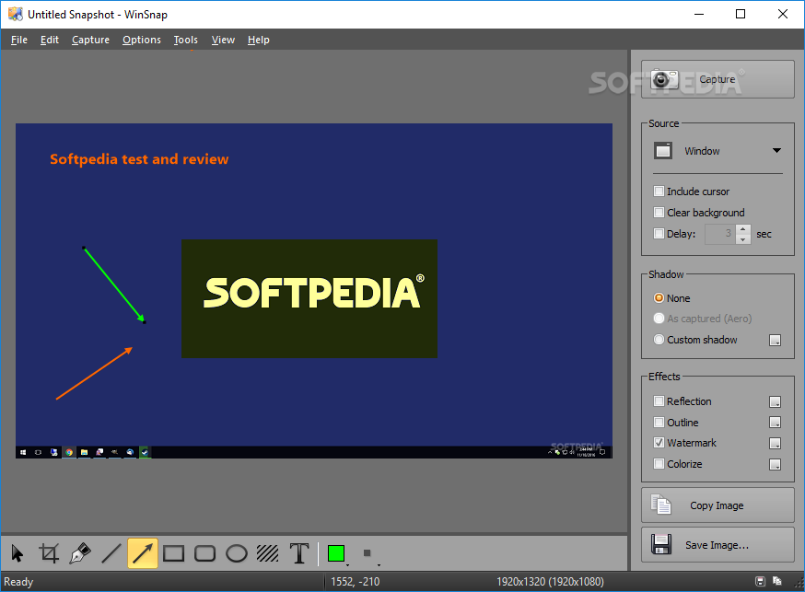Image resolution: width=805 pixels, height=592 pixels.
Task: Enable Clear background checkbox
Action: click(659, 213)
